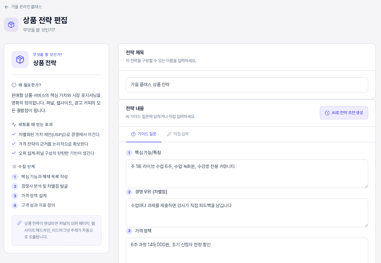Click the 세웠을 때 얻는 효과 heading
The height and width of the screenshot is (263, 381).
(35, 124)
